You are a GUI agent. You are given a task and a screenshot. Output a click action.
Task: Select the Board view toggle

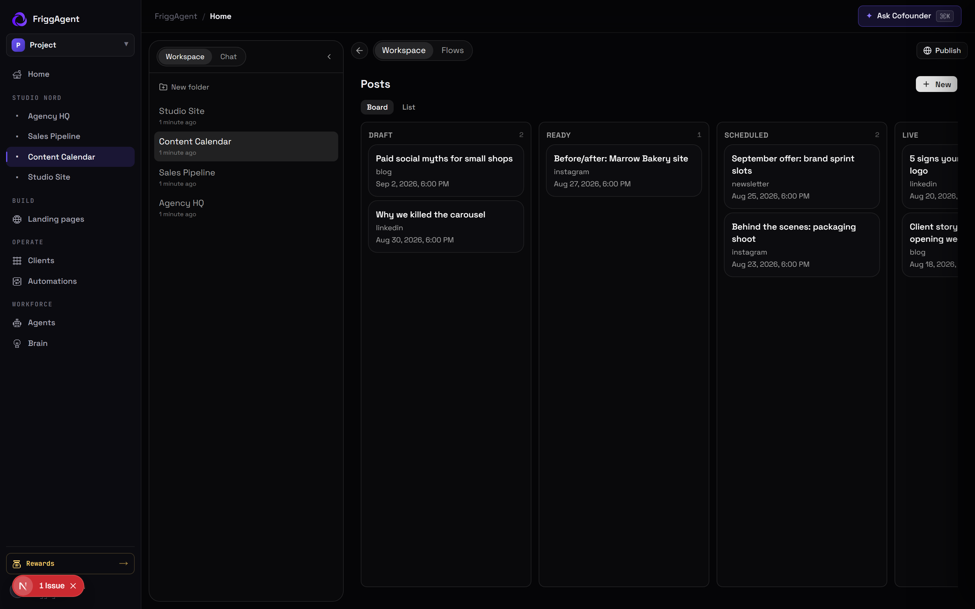coord(377,107)
